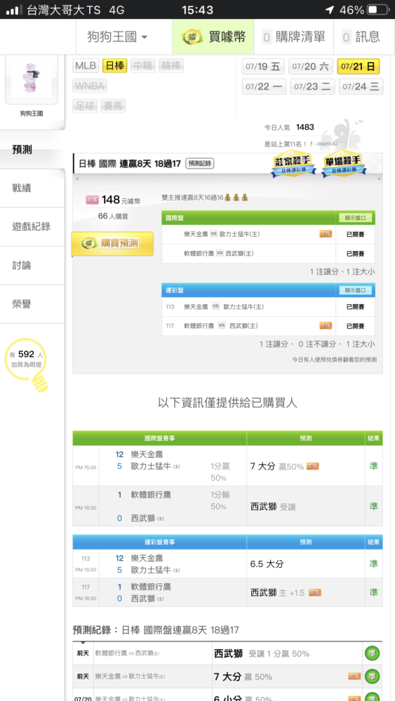Choose date 07/22 一
395x701 pixels.
pos(264,86)
